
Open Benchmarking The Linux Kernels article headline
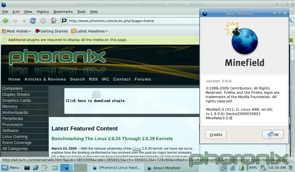point(112,139)
